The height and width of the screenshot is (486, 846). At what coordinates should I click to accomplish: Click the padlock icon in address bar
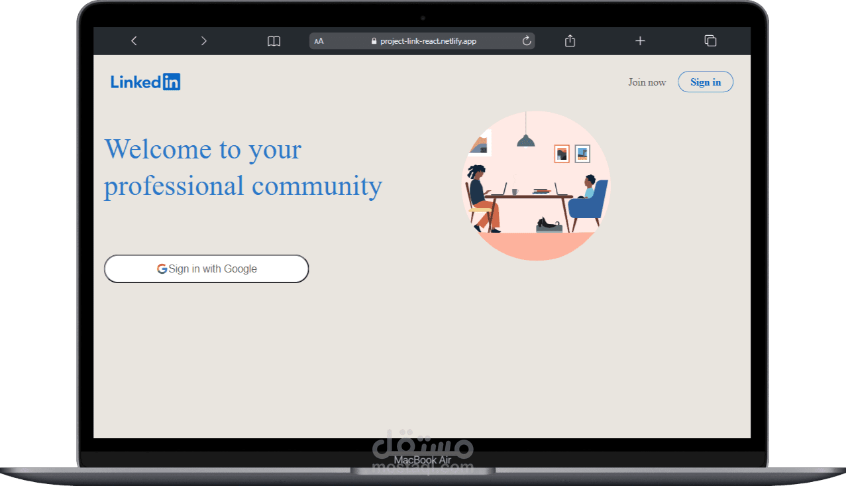374,41
